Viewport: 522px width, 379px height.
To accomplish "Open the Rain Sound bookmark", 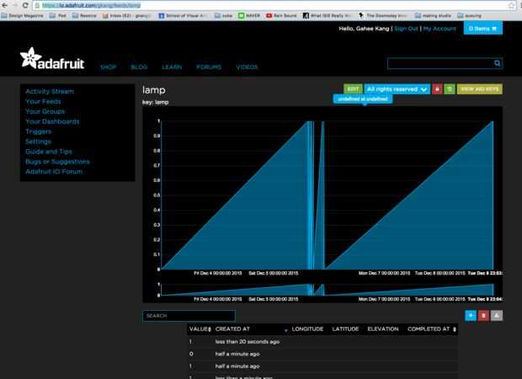I will click(281, 16).
